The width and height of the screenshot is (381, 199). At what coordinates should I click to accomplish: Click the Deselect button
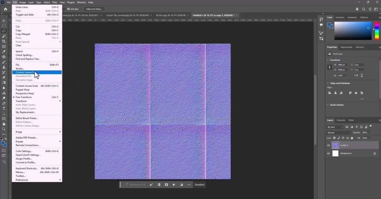point(199,185)
